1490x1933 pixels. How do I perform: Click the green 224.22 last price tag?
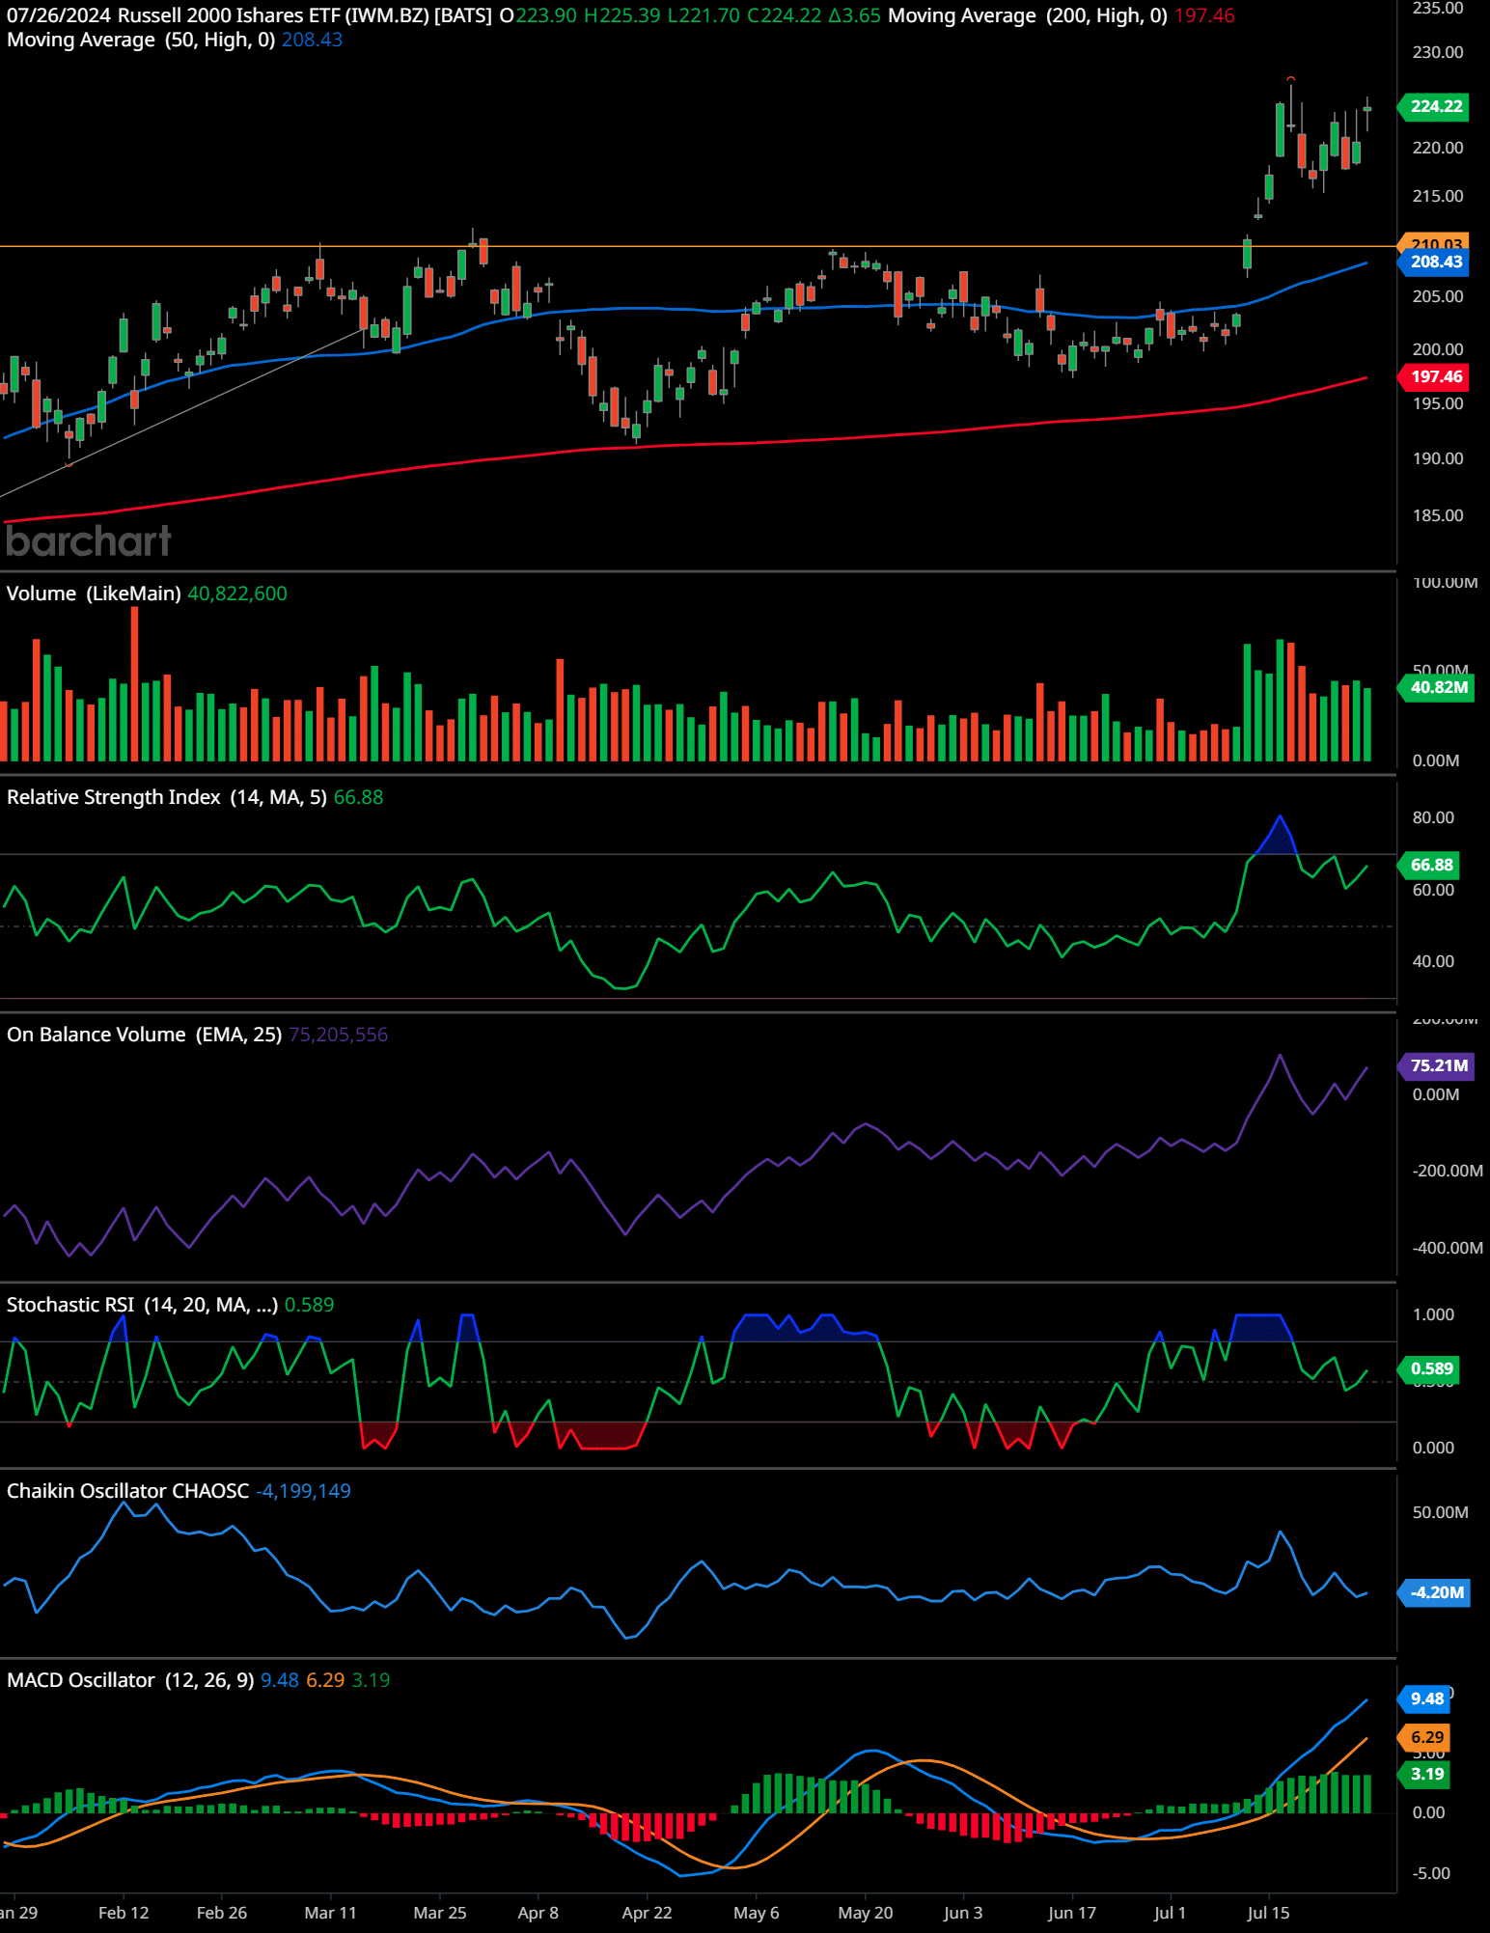(x=1435, y=106)
